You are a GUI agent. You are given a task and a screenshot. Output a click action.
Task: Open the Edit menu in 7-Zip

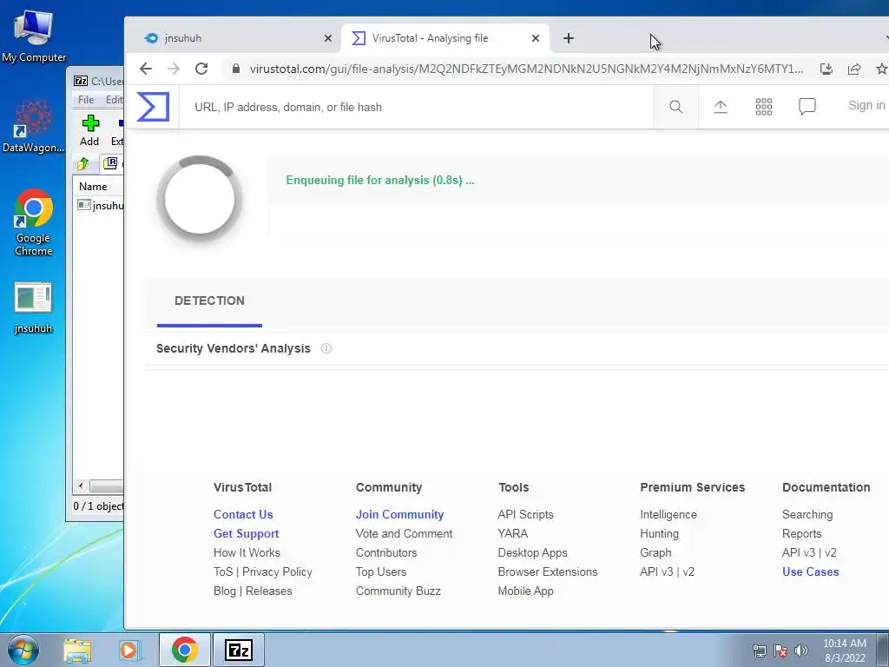(114, 100)
